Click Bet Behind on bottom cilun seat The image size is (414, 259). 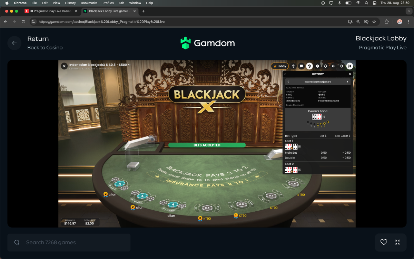point(168,210)
